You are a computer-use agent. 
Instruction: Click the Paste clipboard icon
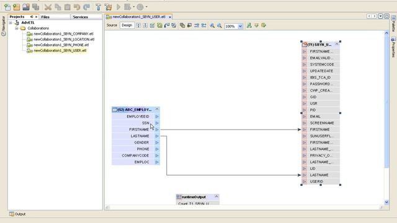(68, 7)
